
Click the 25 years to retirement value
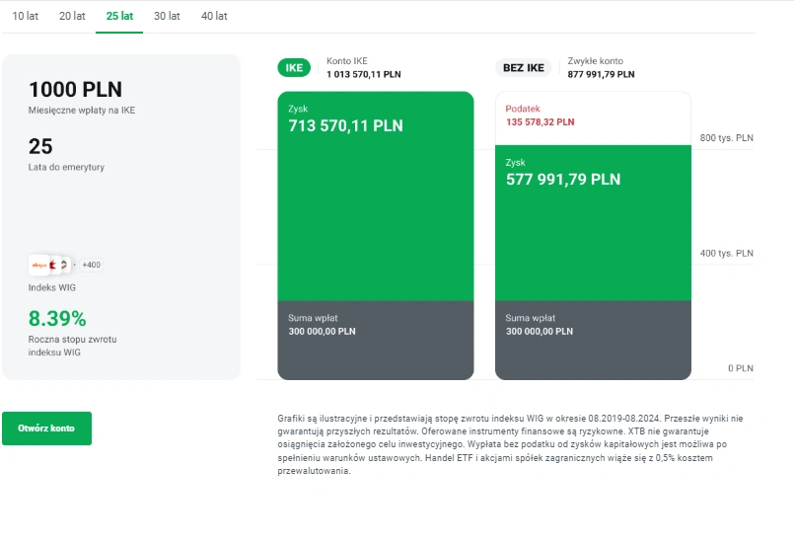point(40,146)
